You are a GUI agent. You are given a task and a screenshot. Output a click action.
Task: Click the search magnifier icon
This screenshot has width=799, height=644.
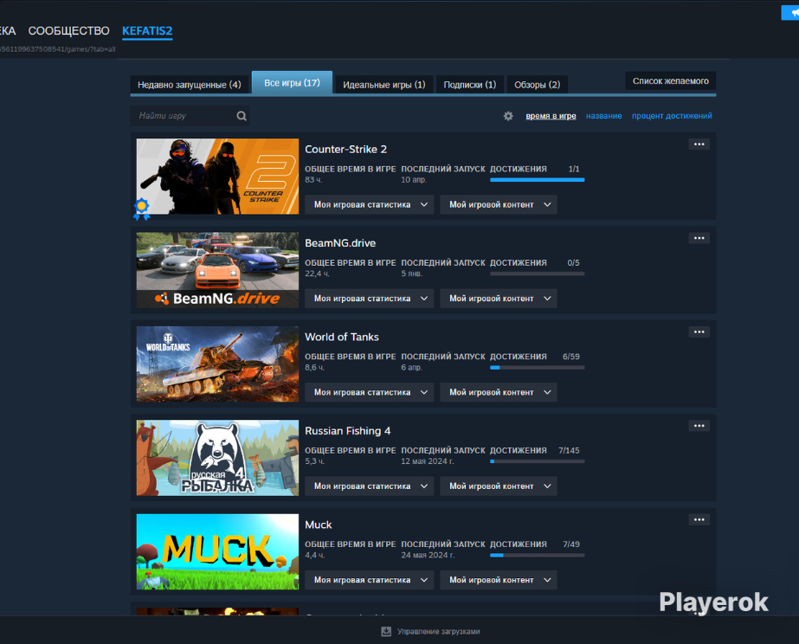(x=242, y=116)
